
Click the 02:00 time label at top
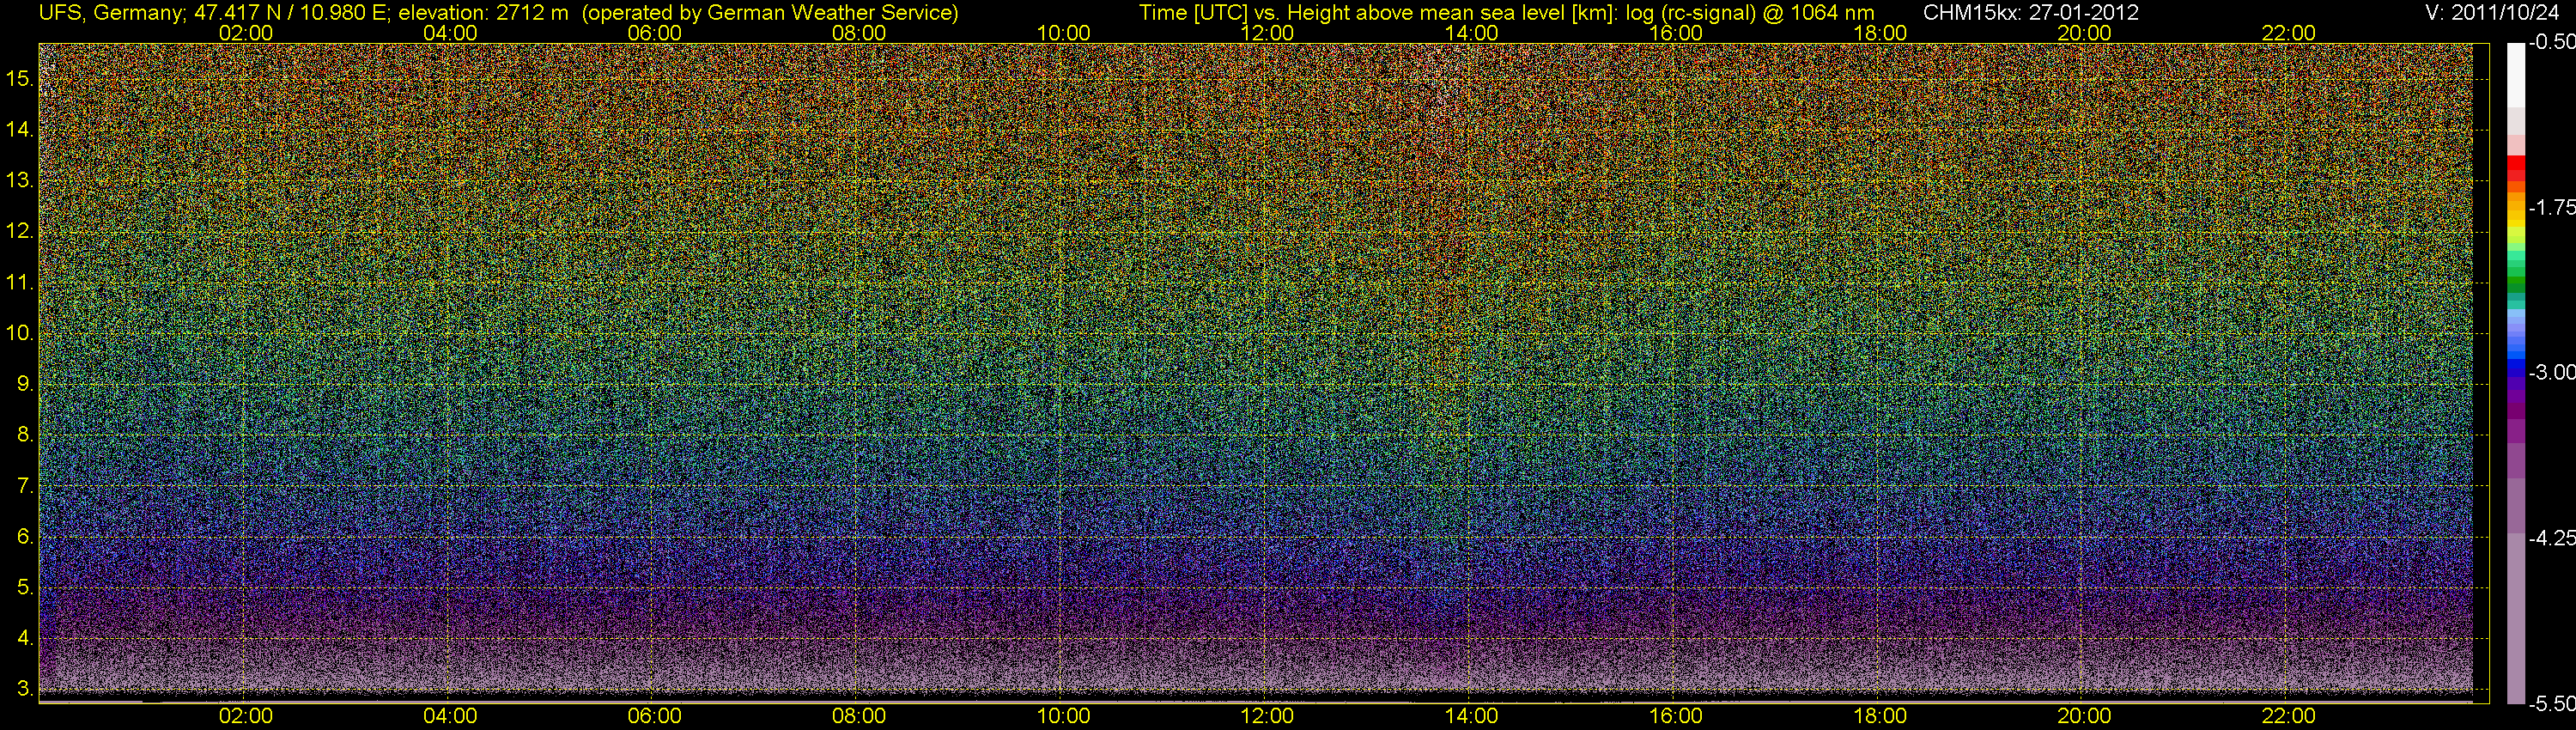click(246, 33)
